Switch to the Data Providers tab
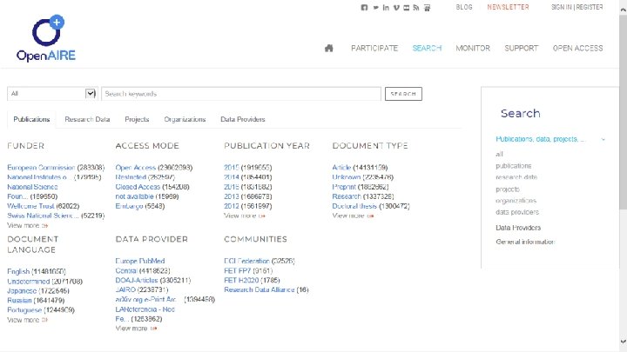Image resolution: width=627 pixels, height=352 pixels. [243, 119]
